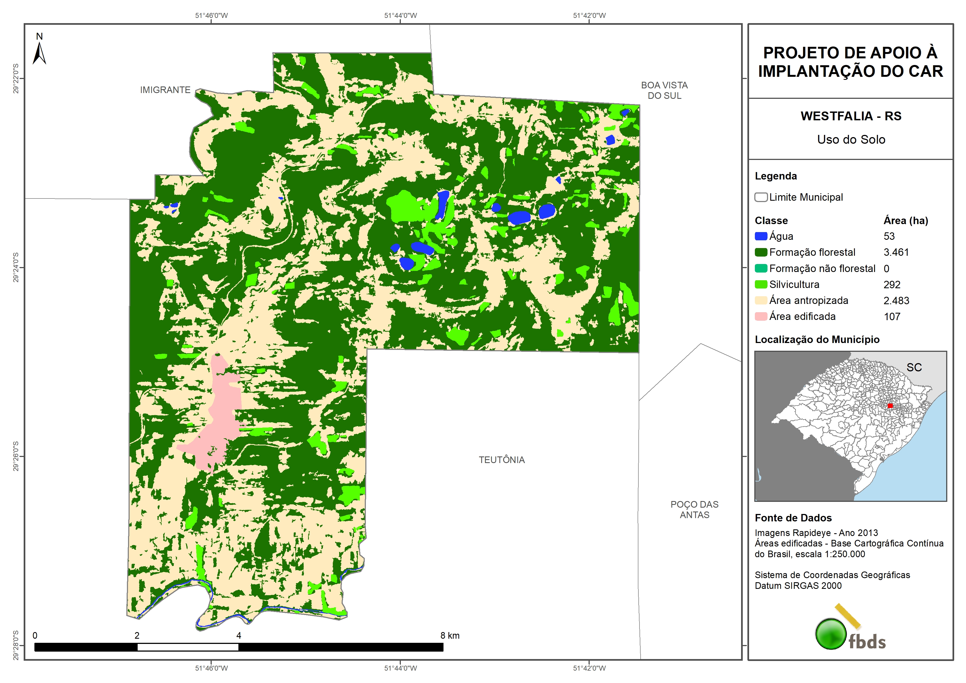This screenshot has height=683, width=966.
Task: Click the WESTFALIA - RS title text
Action: (851, 116)
